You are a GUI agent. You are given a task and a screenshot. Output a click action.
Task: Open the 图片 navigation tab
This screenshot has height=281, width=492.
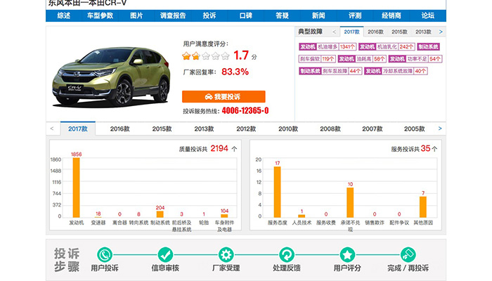click(136, 15)
